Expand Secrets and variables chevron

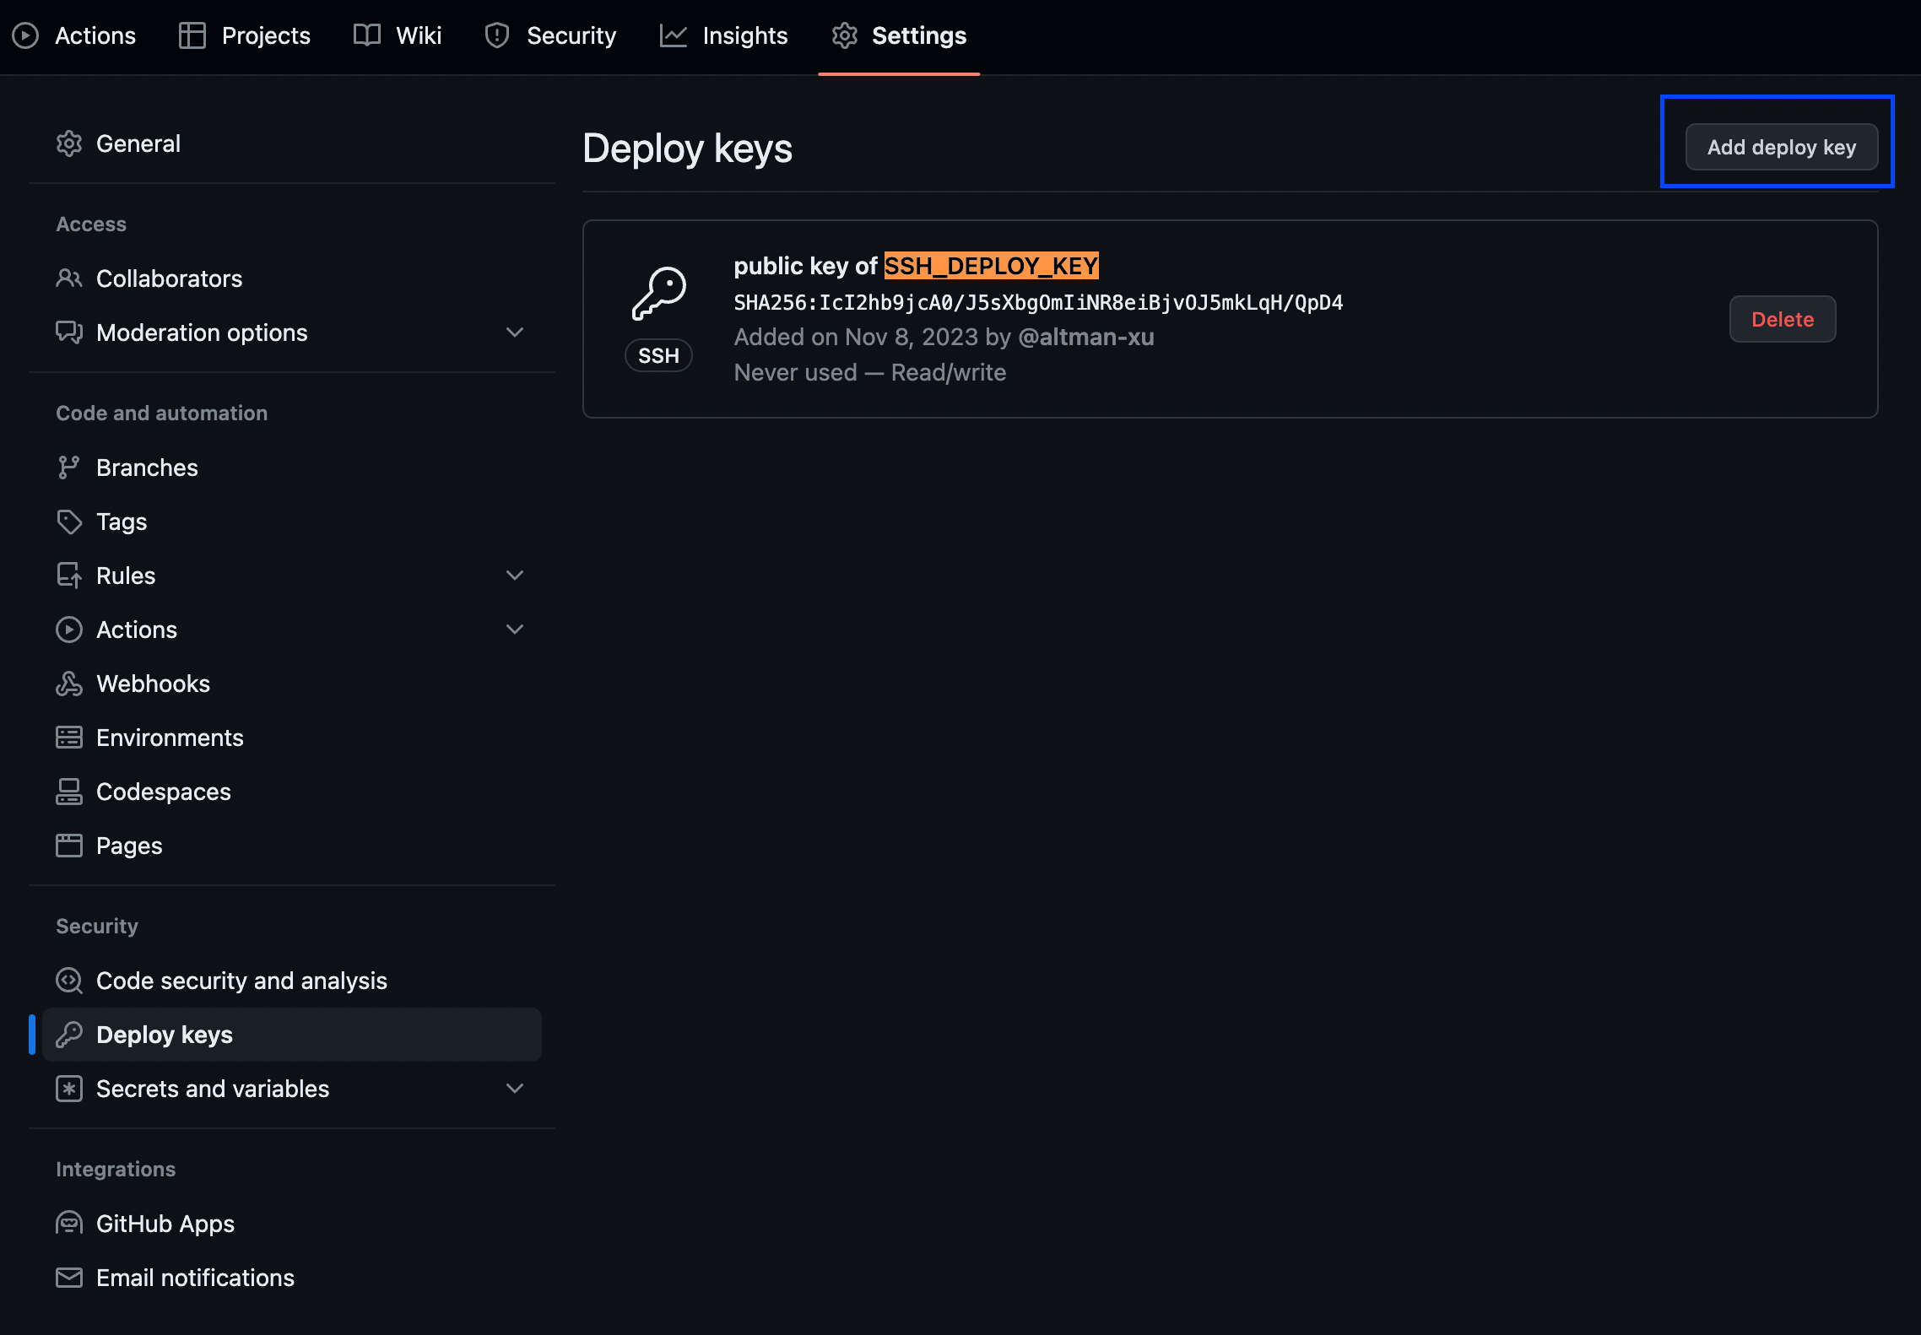[515, 1089]
